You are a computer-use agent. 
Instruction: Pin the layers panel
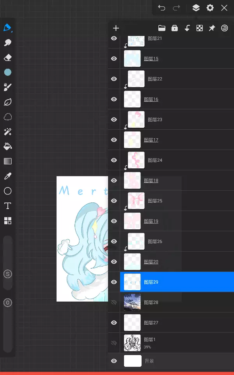point(212,28)
